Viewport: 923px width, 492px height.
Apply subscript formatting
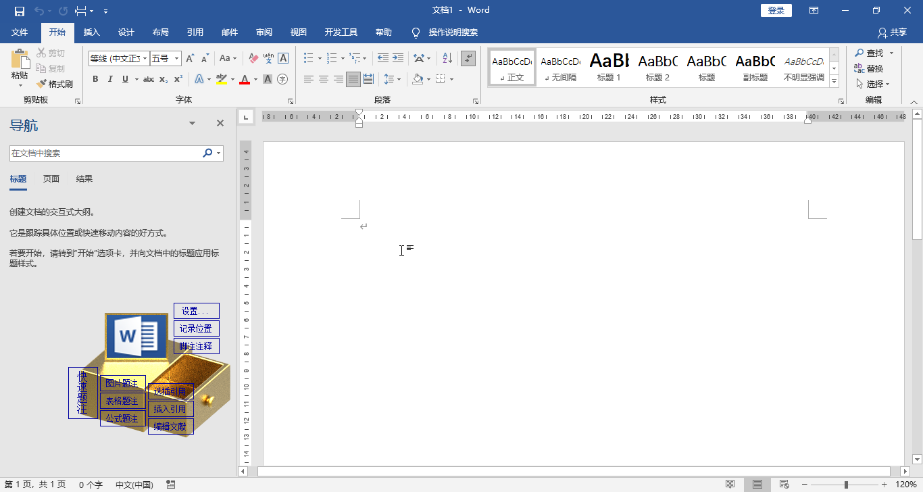(x=164, y=79)
